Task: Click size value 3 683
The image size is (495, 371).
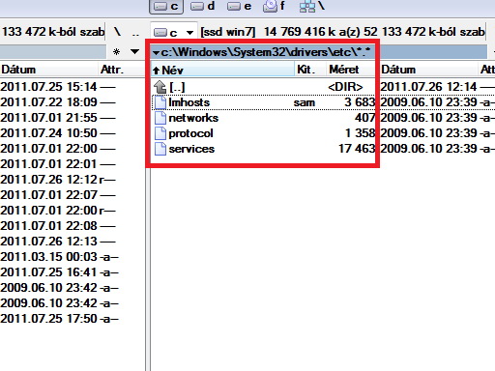Action: coord(360,102)
